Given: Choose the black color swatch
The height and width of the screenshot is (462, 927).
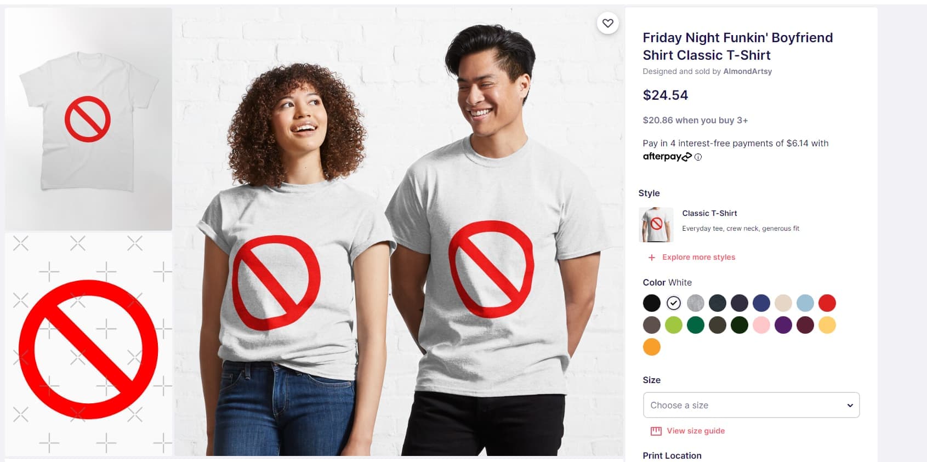Looking at the screenshot, I should coord(652,303).
